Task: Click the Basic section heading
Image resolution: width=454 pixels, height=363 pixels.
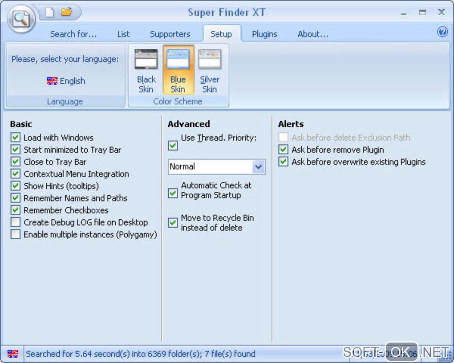Action: [x=21, y=124]
